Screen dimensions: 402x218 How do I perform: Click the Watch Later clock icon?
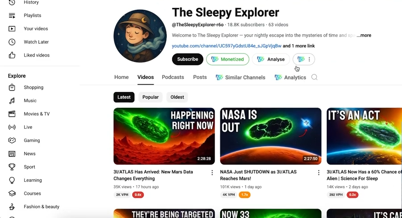click(12, 42)
